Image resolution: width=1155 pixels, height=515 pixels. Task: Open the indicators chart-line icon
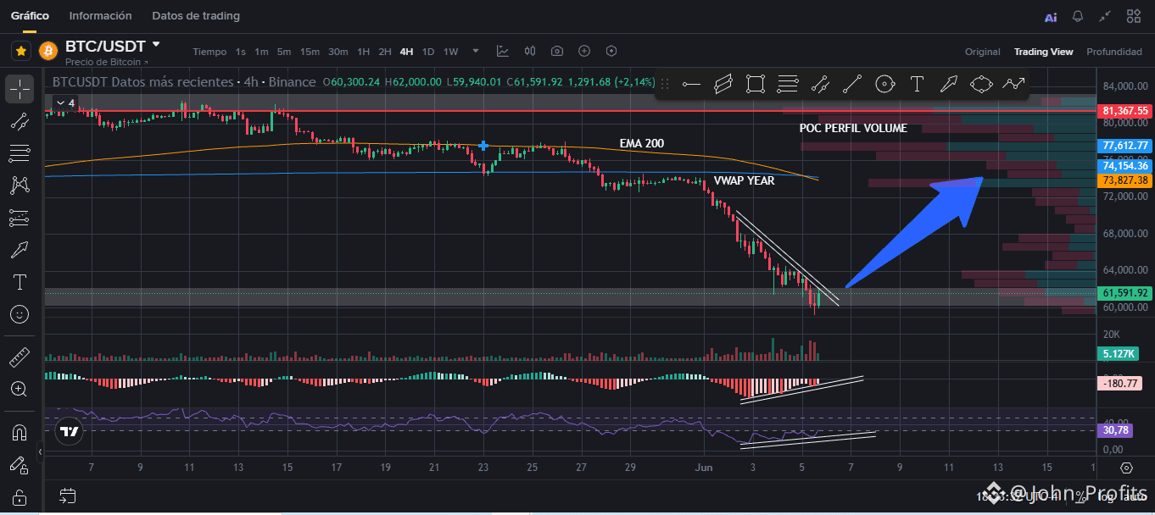[x=503, y=52]
